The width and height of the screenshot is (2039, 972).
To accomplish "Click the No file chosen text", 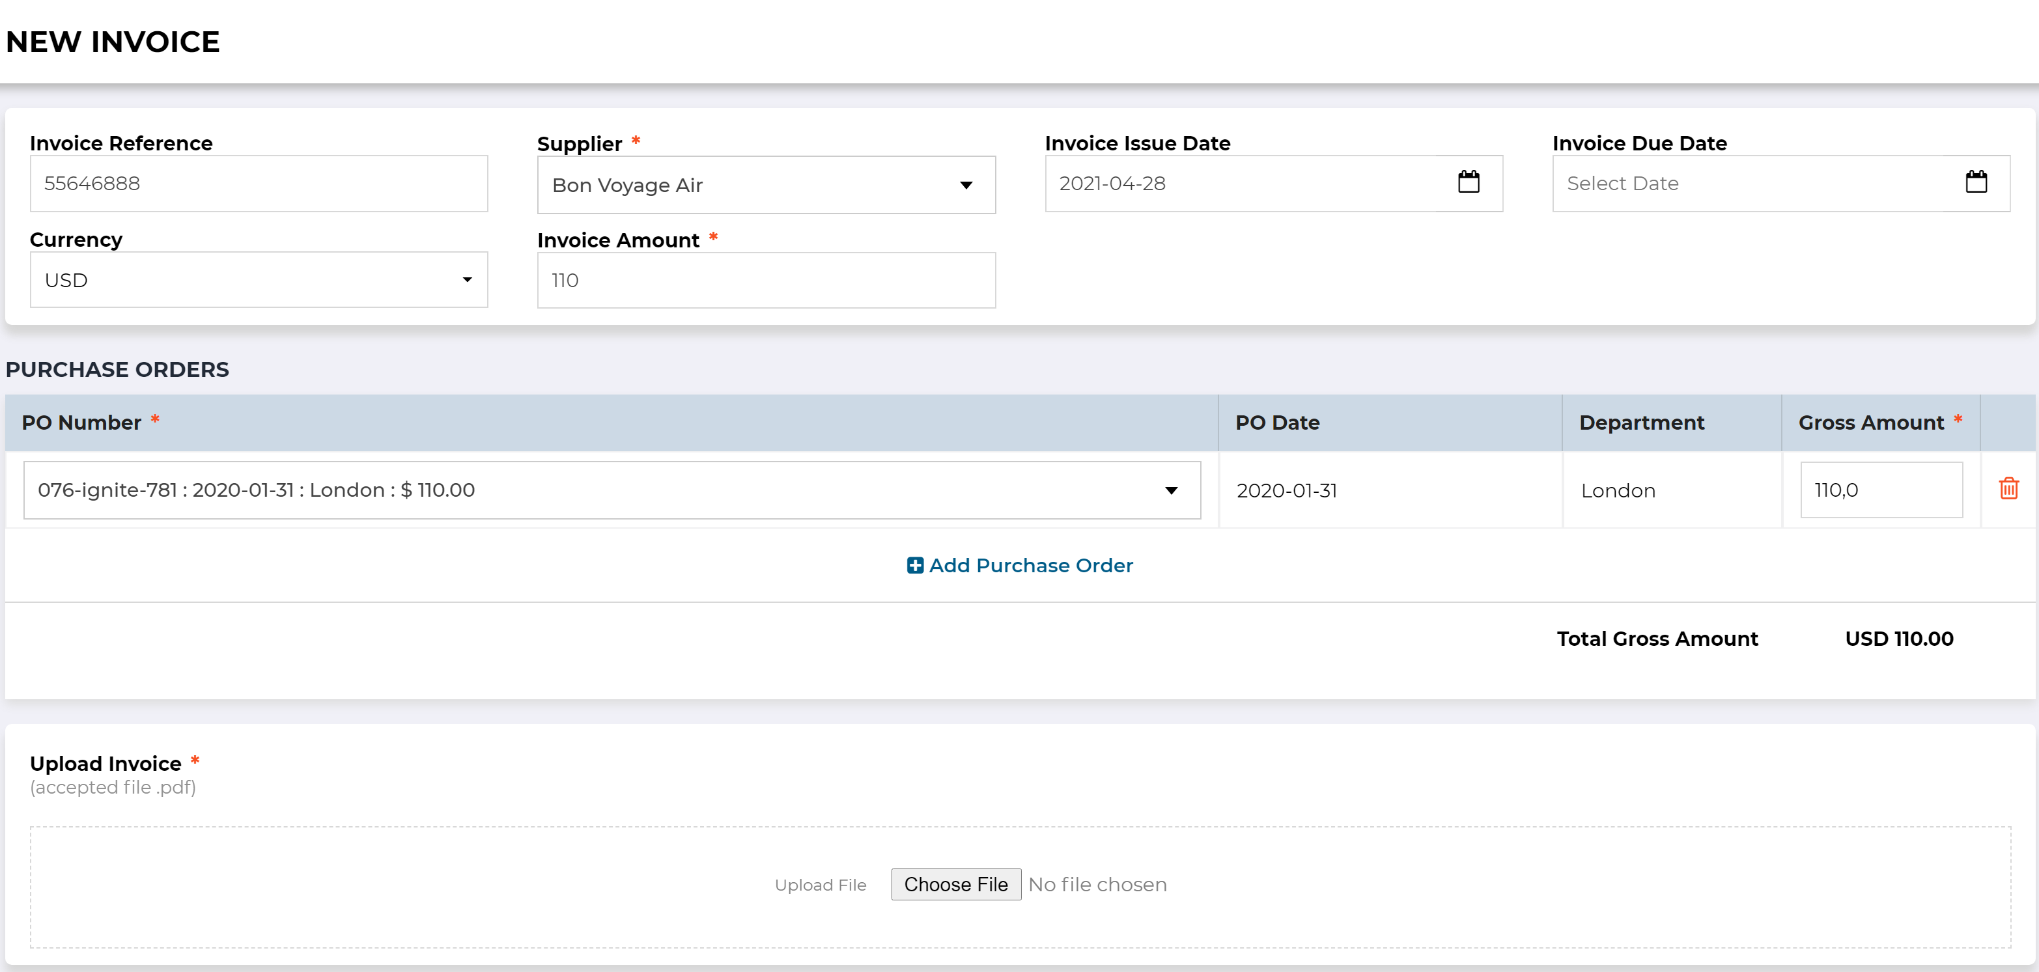I will [x=1097, y=884].
